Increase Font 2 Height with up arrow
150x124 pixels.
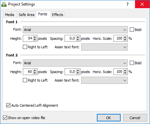(x=35, y=70)
